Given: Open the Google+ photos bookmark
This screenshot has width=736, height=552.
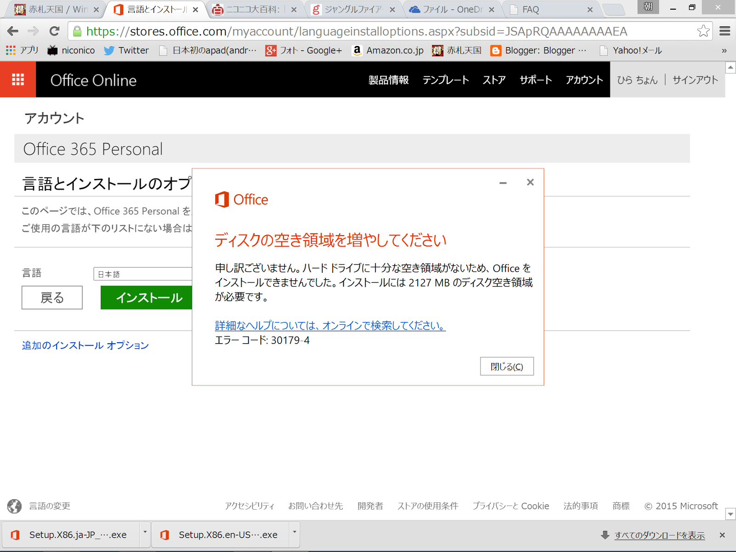Looking at the screenshot, I should click(x=304, y=50).
